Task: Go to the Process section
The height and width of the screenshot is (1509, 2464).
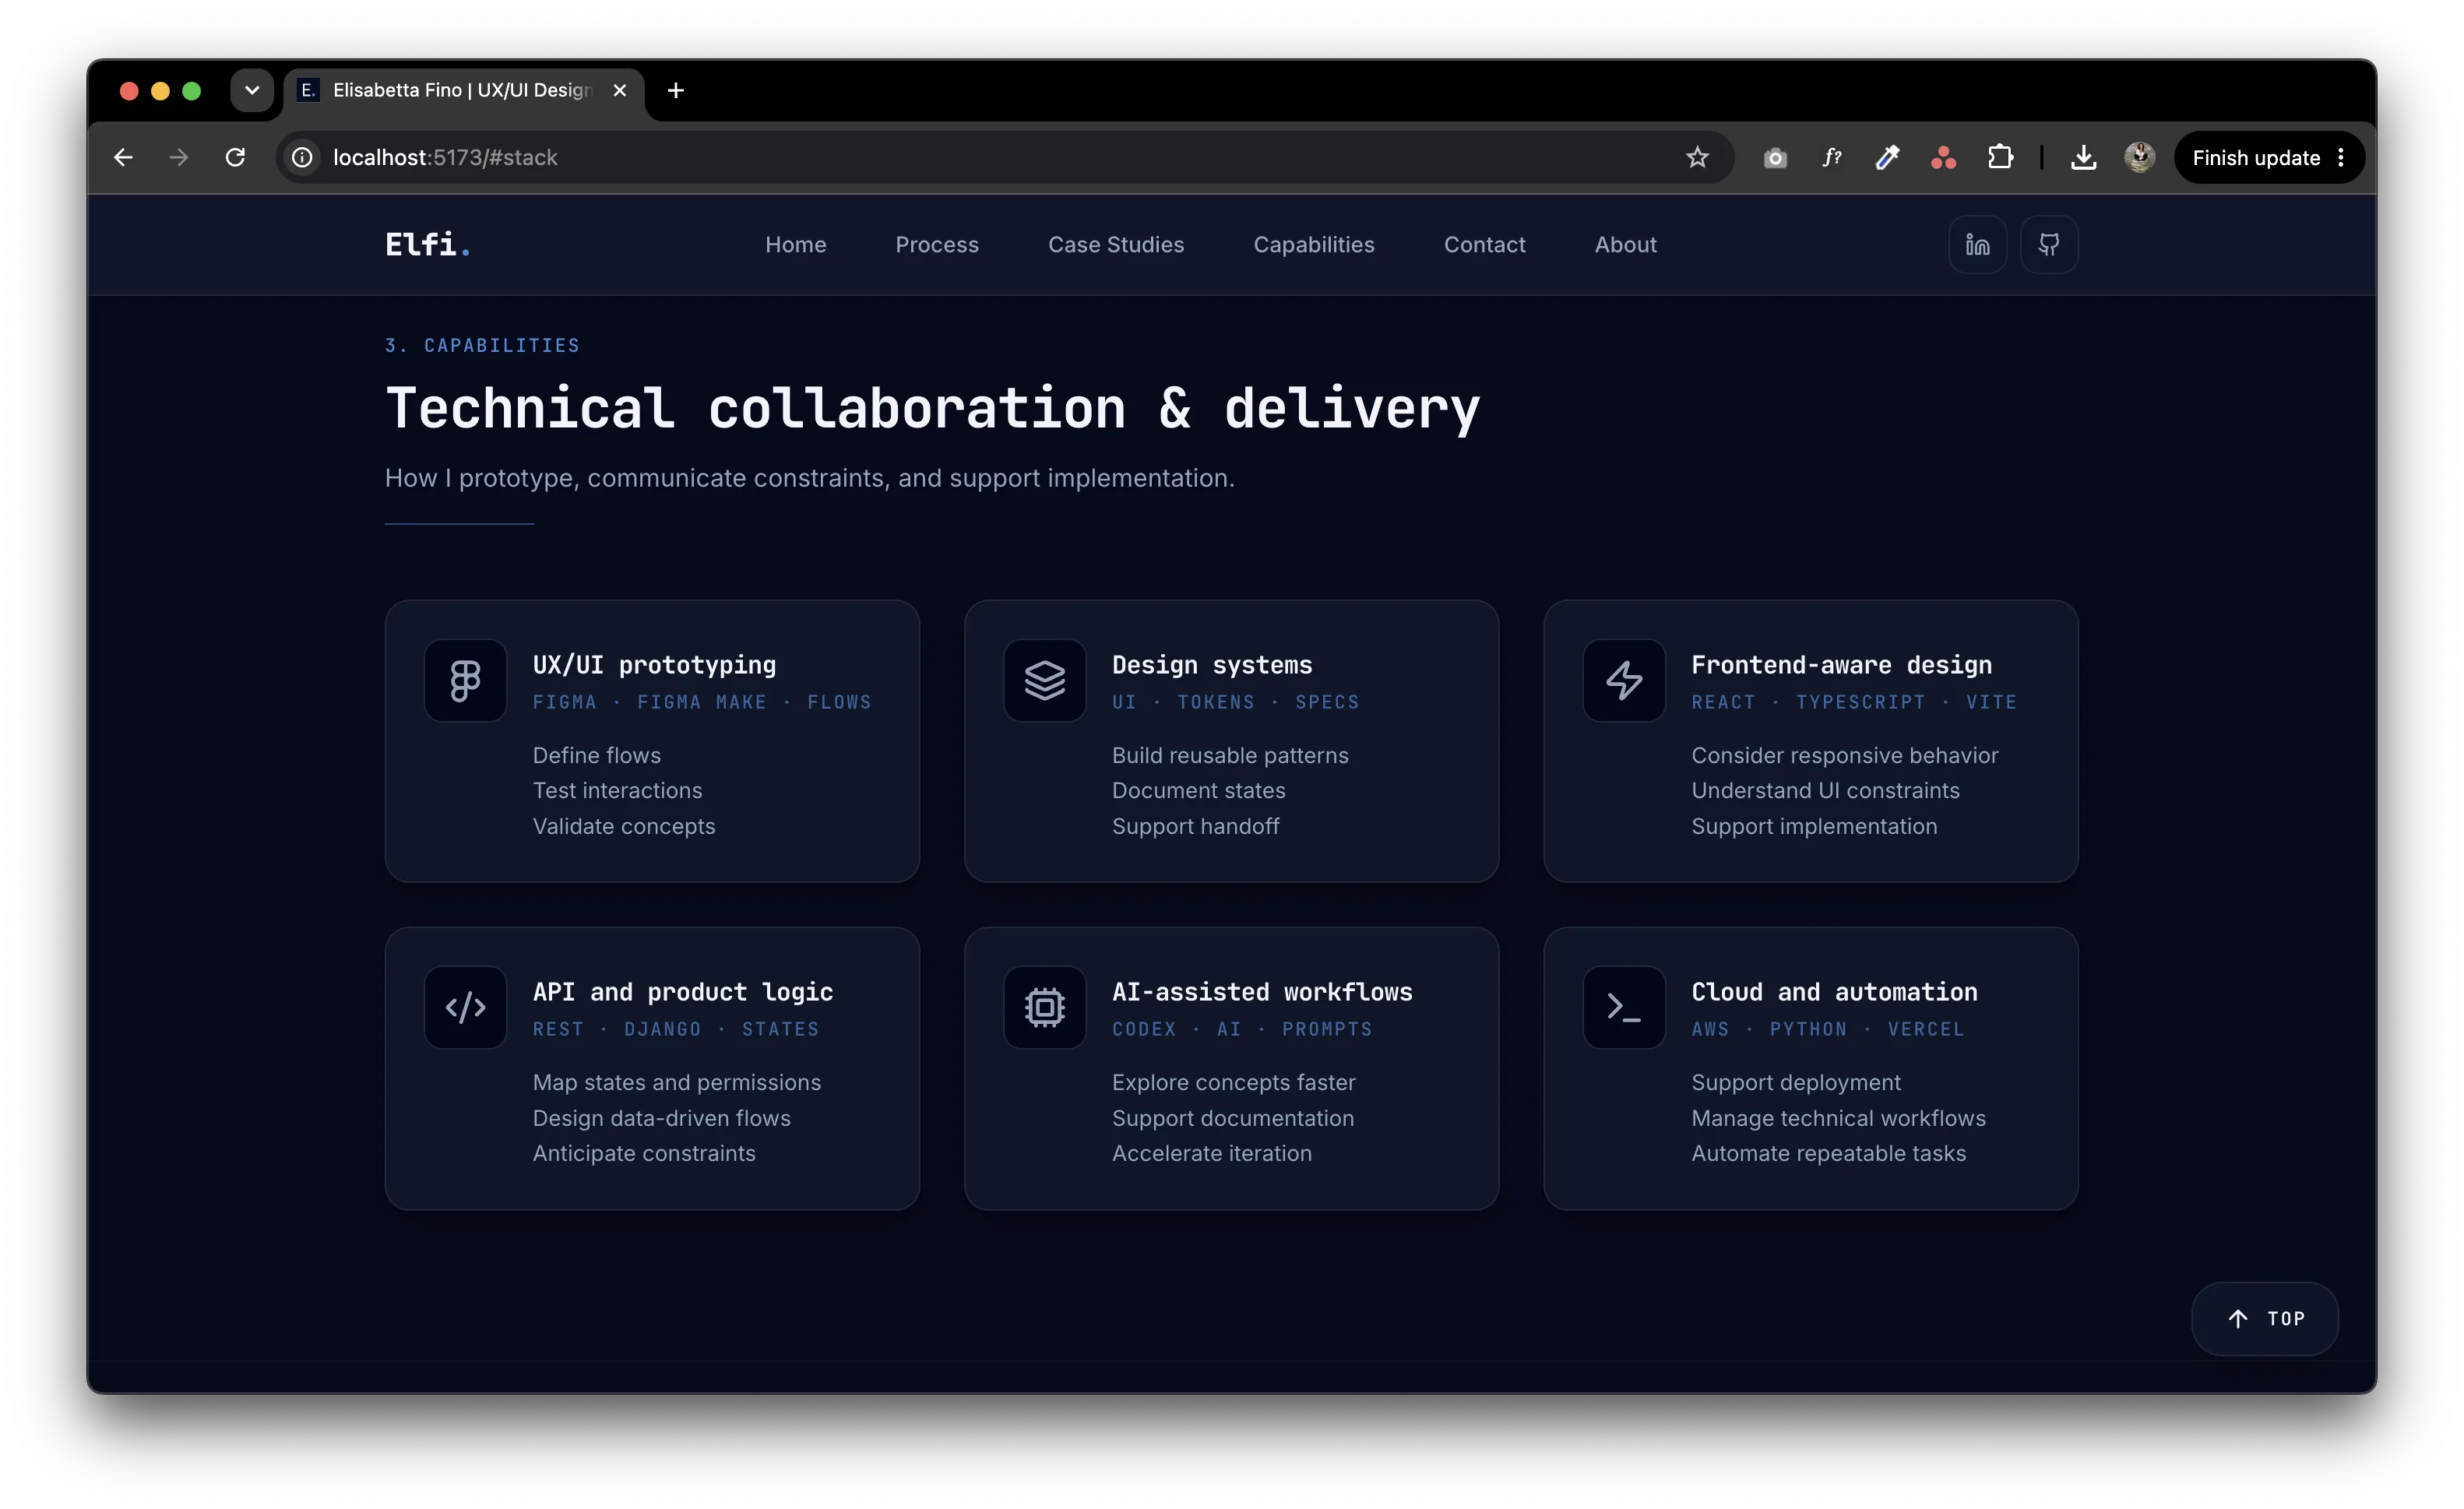Action: pyautogui.click(x=937, y=244)
